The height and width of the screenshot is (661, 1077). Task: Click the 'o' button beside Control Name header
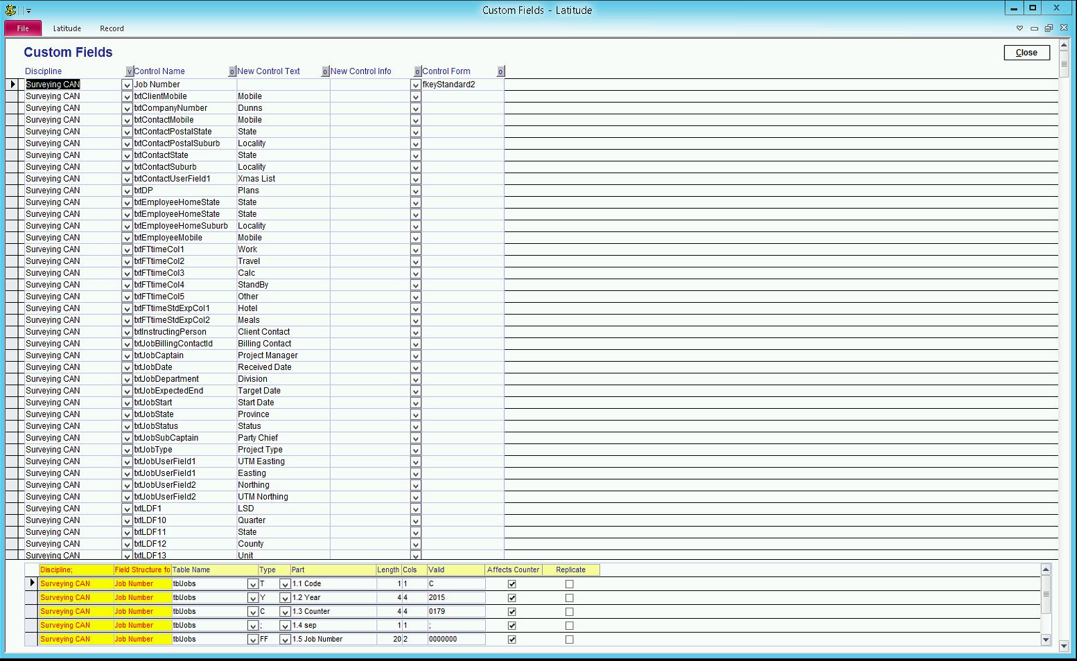pyautogui.click(x=232, y=71)
